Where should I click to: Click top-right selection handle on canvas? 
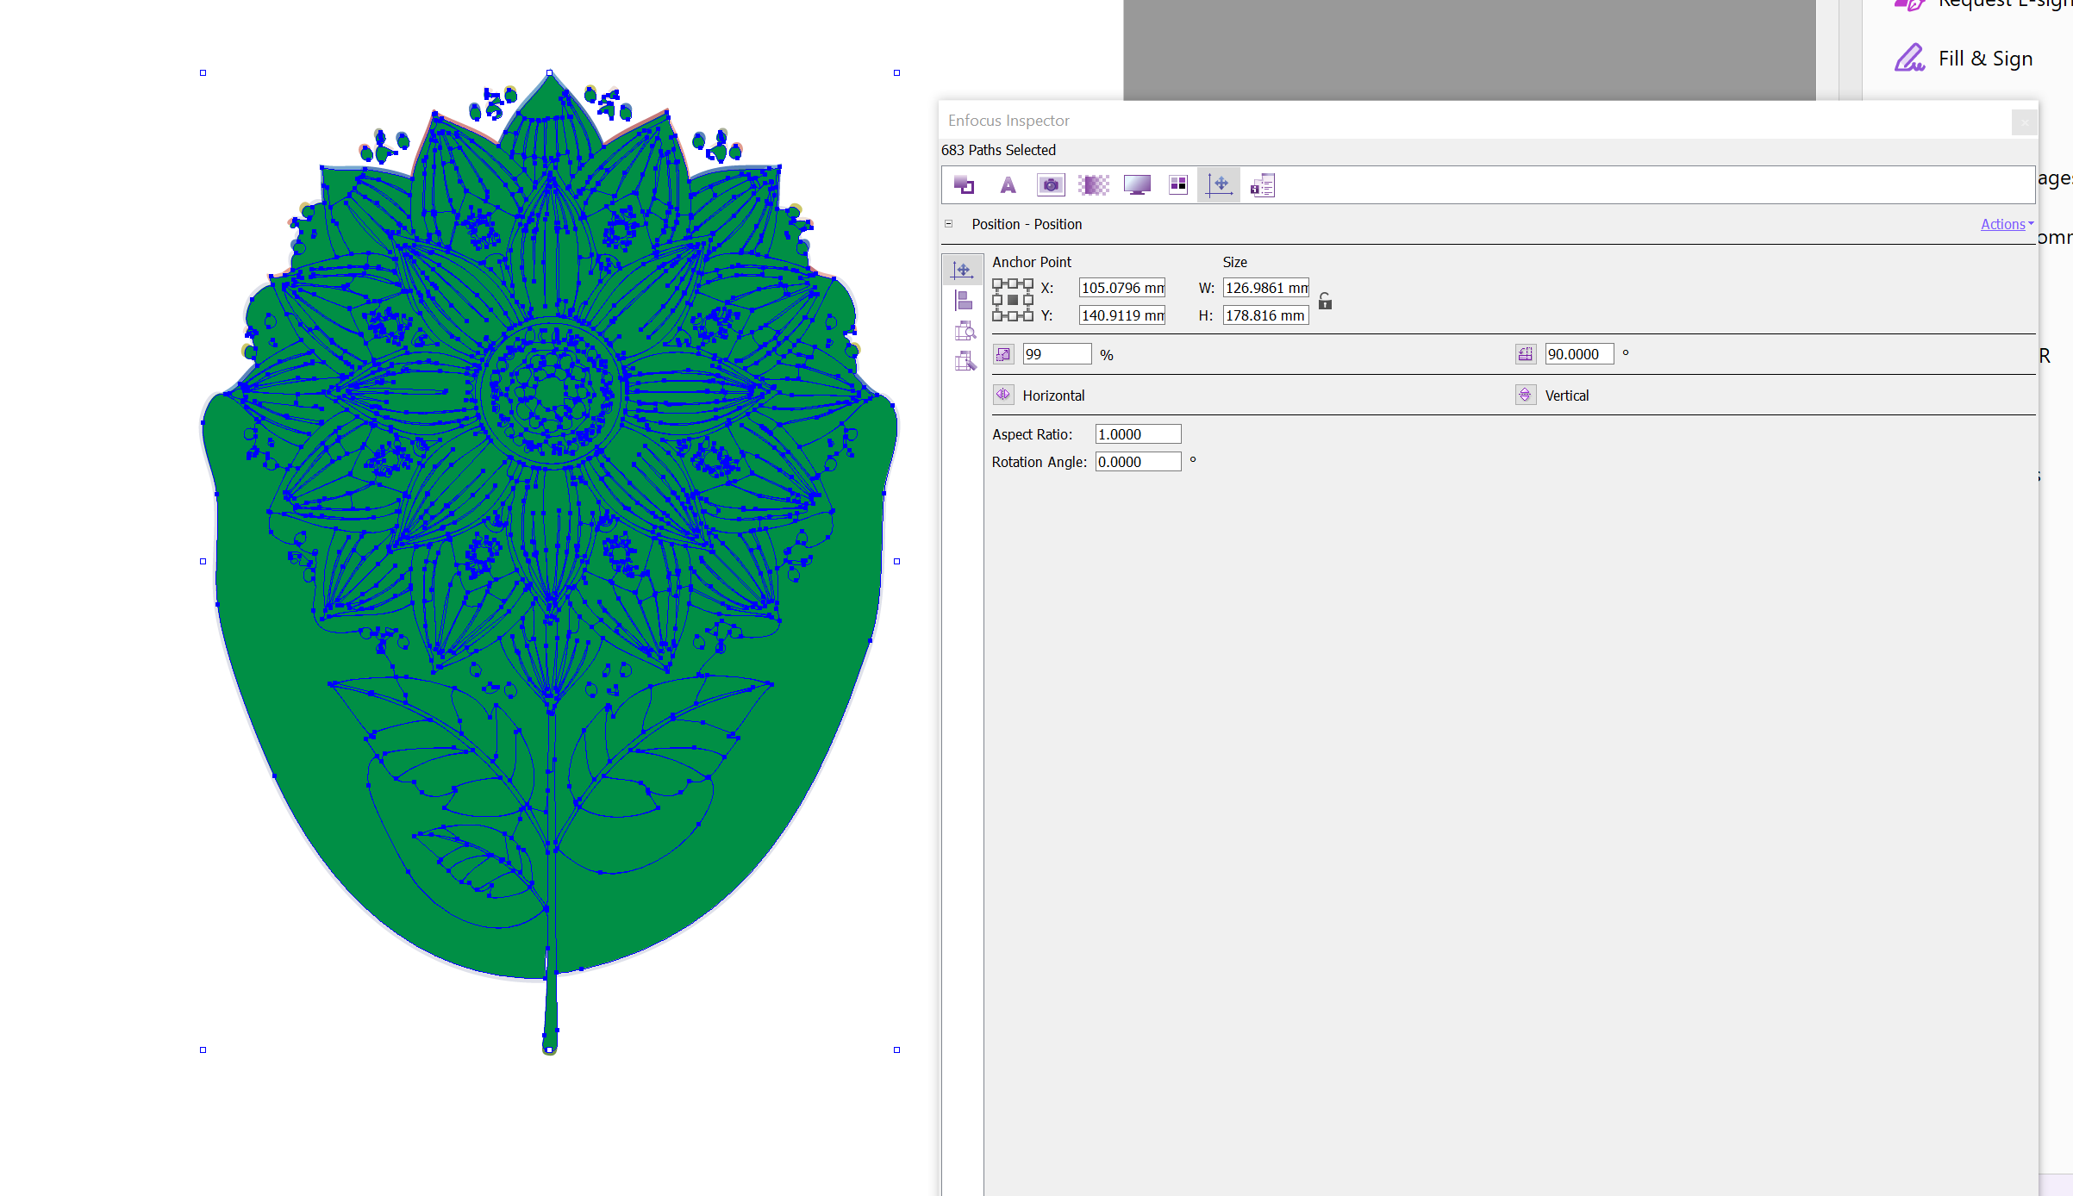896,73
